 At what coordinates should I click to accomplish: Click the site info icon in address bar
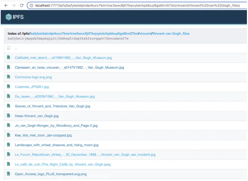31,5
